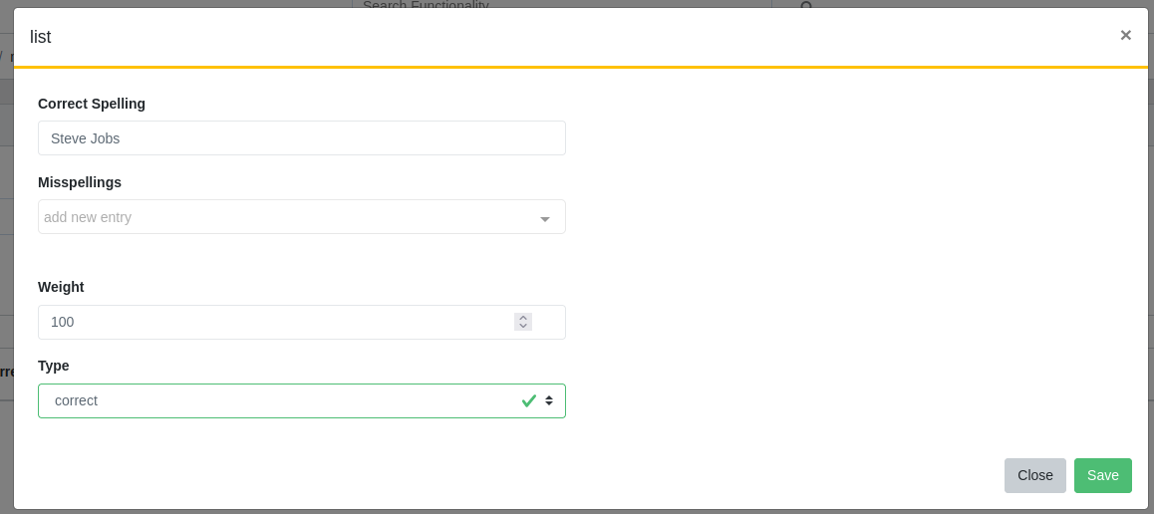Click the Type label

[x=54, y=366]
